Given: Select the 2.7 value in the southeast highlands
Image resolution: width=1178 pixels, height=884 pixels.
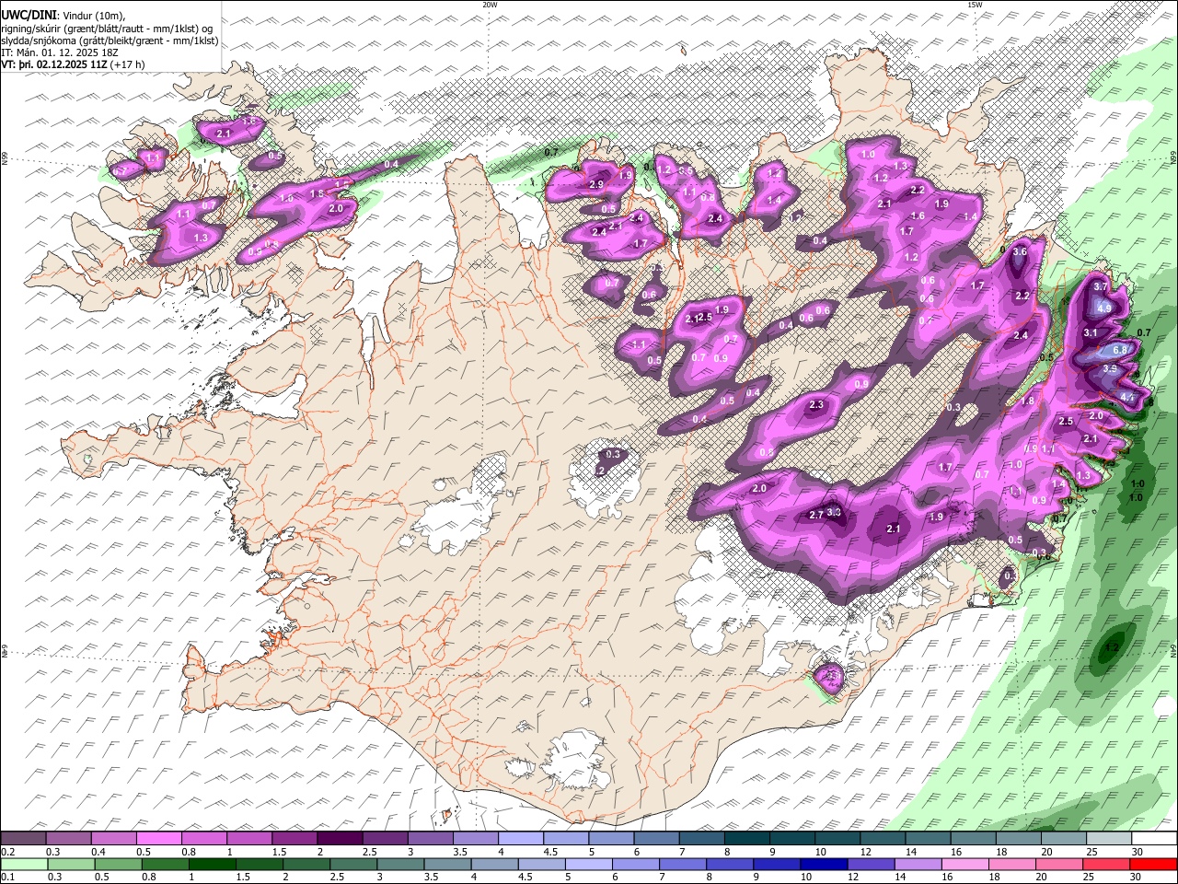Looking at the screenshot, I should 815,515.
